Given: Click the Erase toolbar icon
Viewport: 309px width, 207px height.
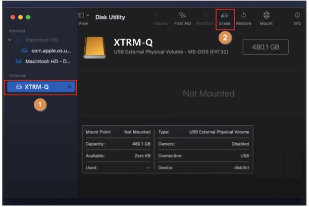Looking at the screenshot, I should tap(225, 16).
